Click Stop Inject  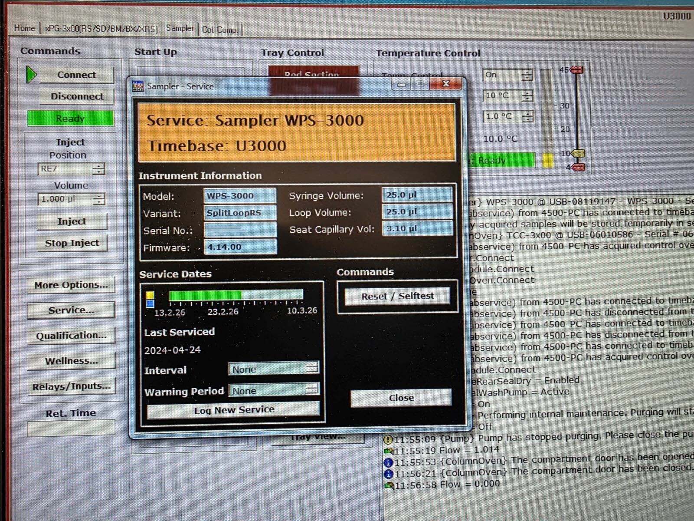tap(72, 243)
